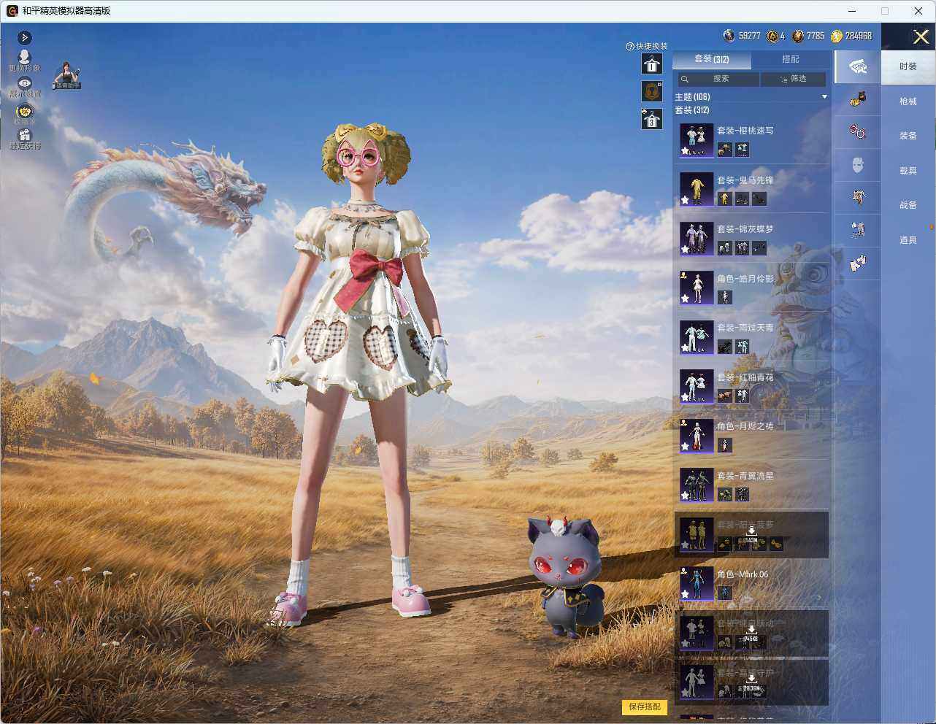Choose the 套装-鬼马先锋 outfit row
Screen dimensions: 936x724
[x=751, y=189]
